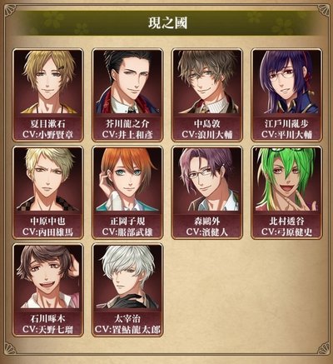The image size is (333, 364).
Task: Select the 正岡子規 orange-haired portrait
Action: (x=127, y=179)
